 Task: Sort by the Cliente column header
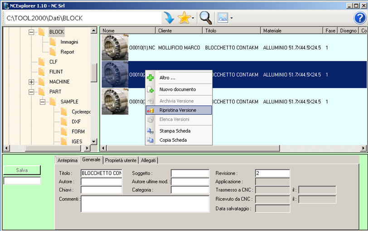179,30
